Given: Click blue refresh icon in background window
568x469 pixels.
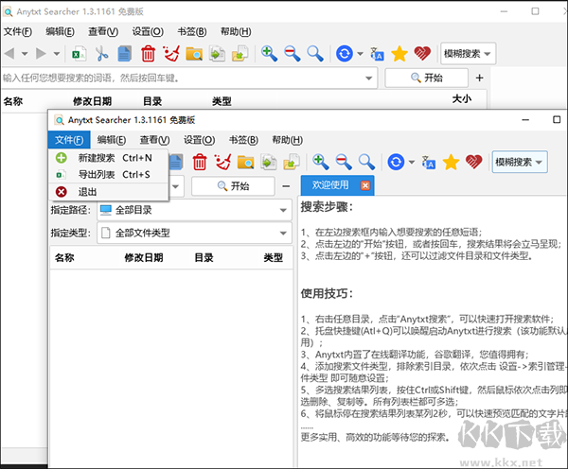Looking at the screenshot, I should coord(345,54).
